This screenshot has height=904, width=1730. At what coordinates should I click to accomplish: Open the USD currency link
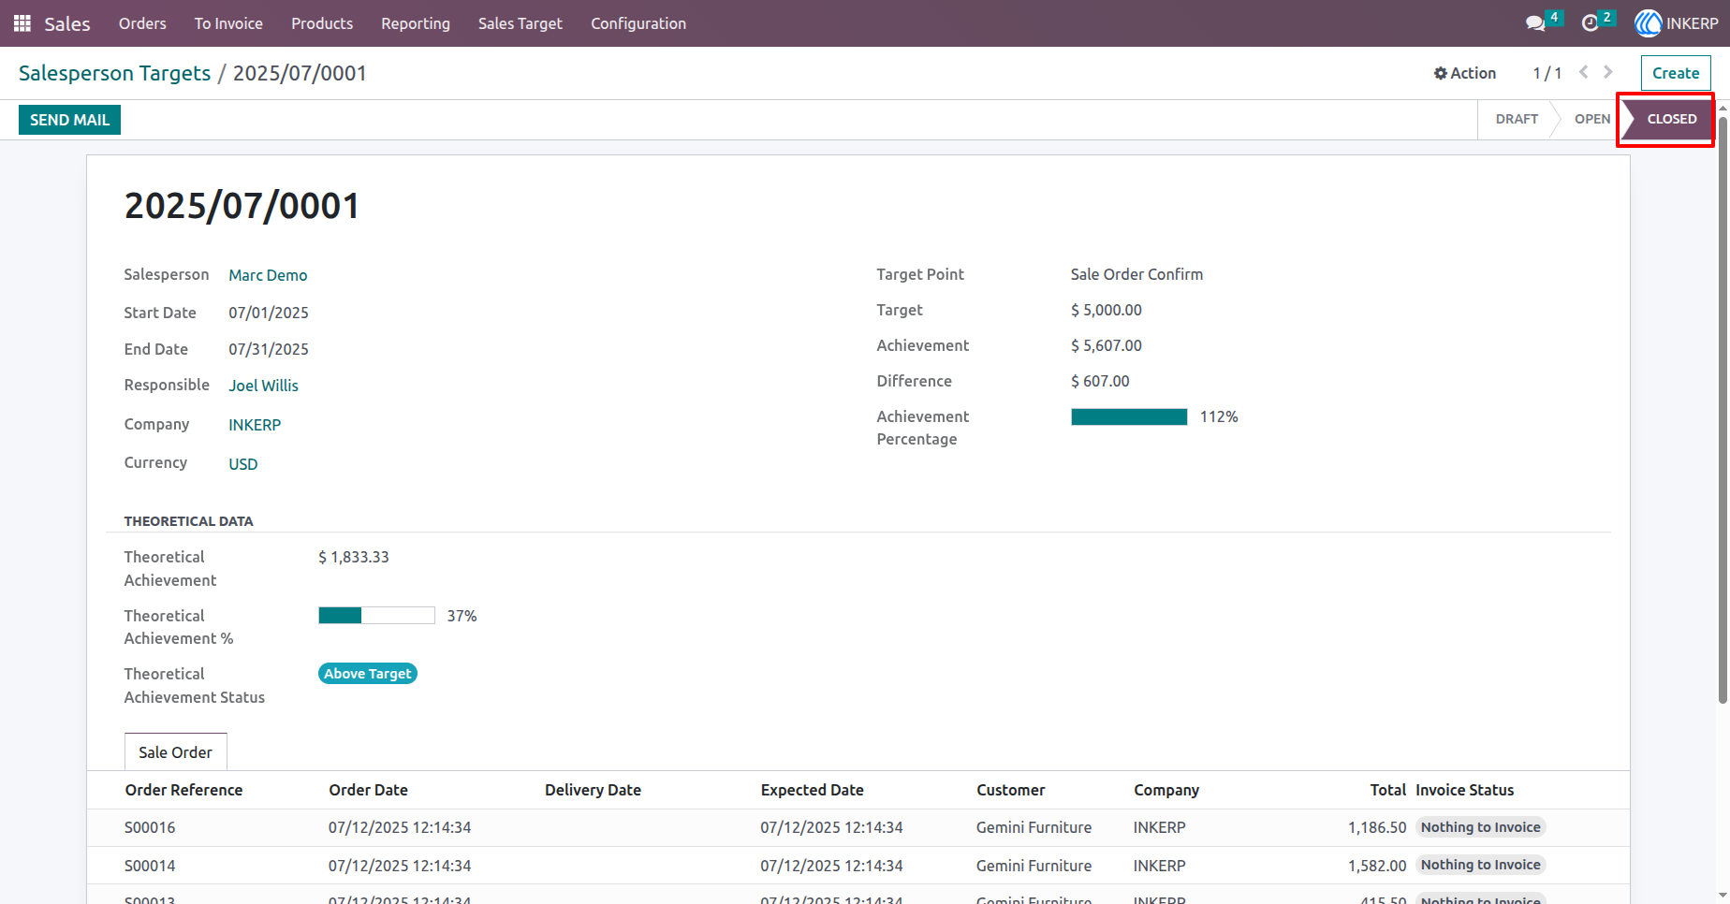[243, 464]
